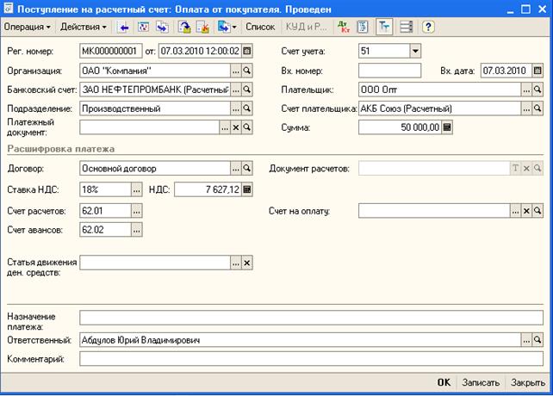Click the Список toolbar button
This screenshot has width=553, height=396.
[x=260, y=27]
